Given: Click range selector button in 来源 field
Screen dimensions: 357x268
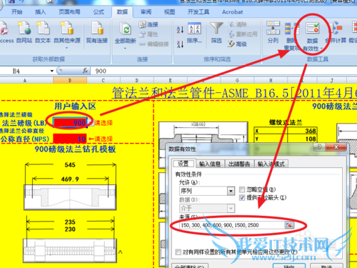Looking at the screenshot, I should [x=289, y=225].
